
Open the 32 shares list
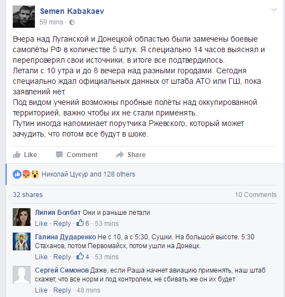[28, 195]
